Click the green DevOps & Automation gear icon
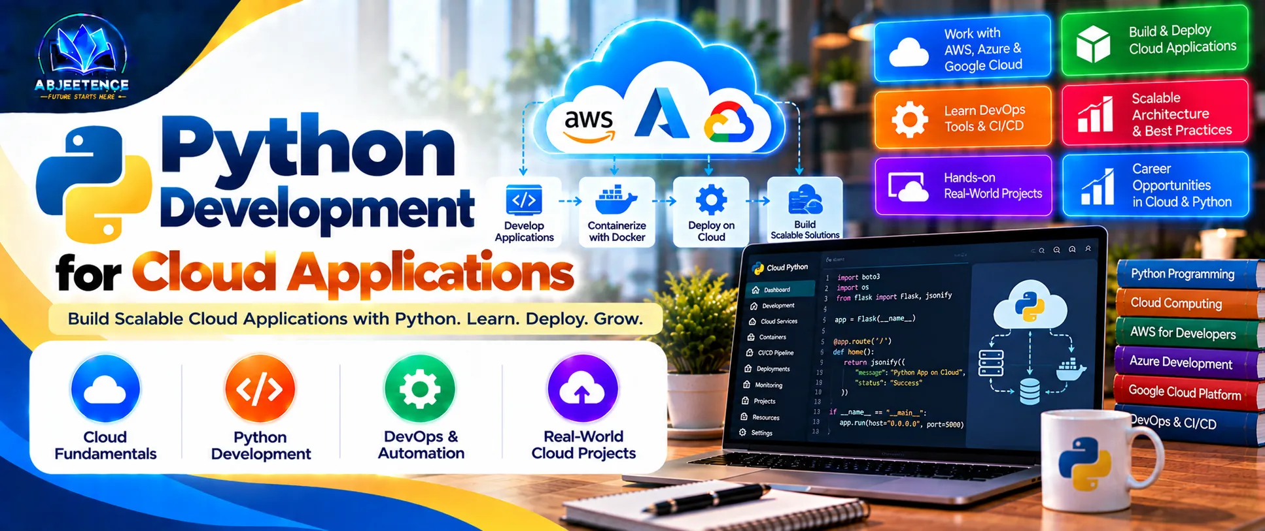 (x=420, y=389)
